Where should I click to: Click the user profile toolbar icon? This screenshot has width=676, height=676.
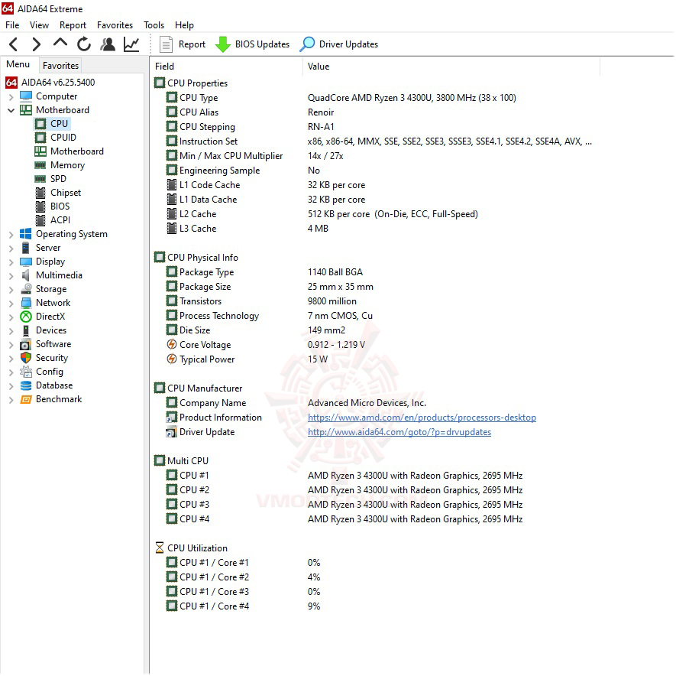point(108,44)
